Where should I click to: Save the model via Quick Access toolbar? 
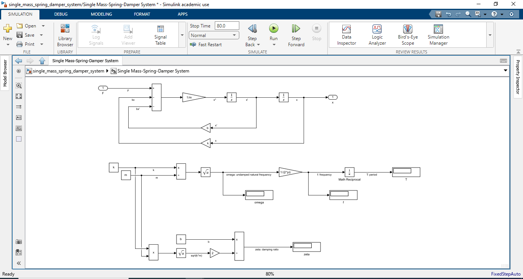[x=438, y=14]
